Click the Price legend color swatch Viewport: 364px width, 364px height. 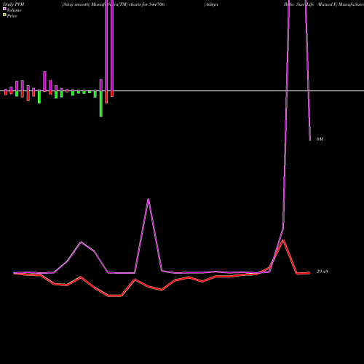coord(4,15)
